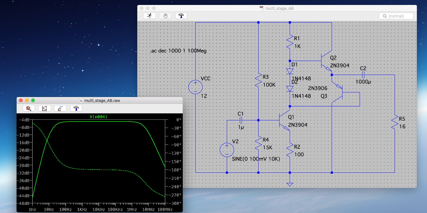427x213 pixels.
Task: Open the plot window's hammer Control Panel
Action: click(x=76, y=108)
